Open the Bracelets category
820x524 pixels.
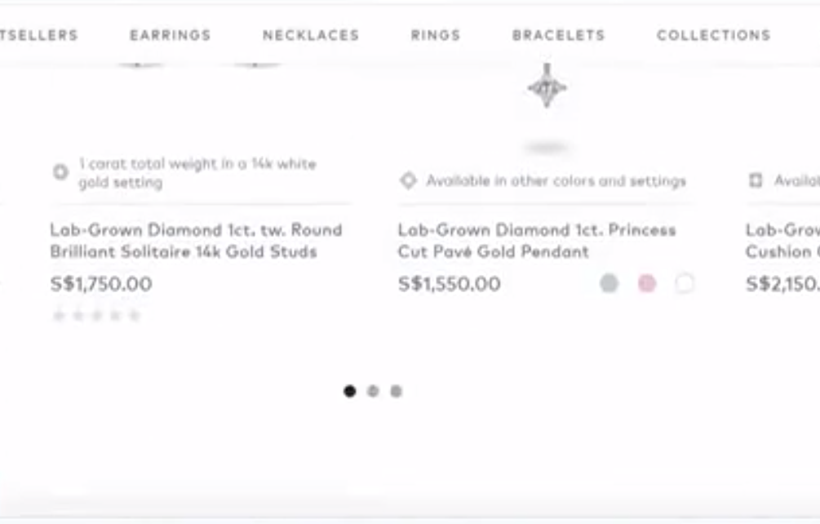point(558,35)
